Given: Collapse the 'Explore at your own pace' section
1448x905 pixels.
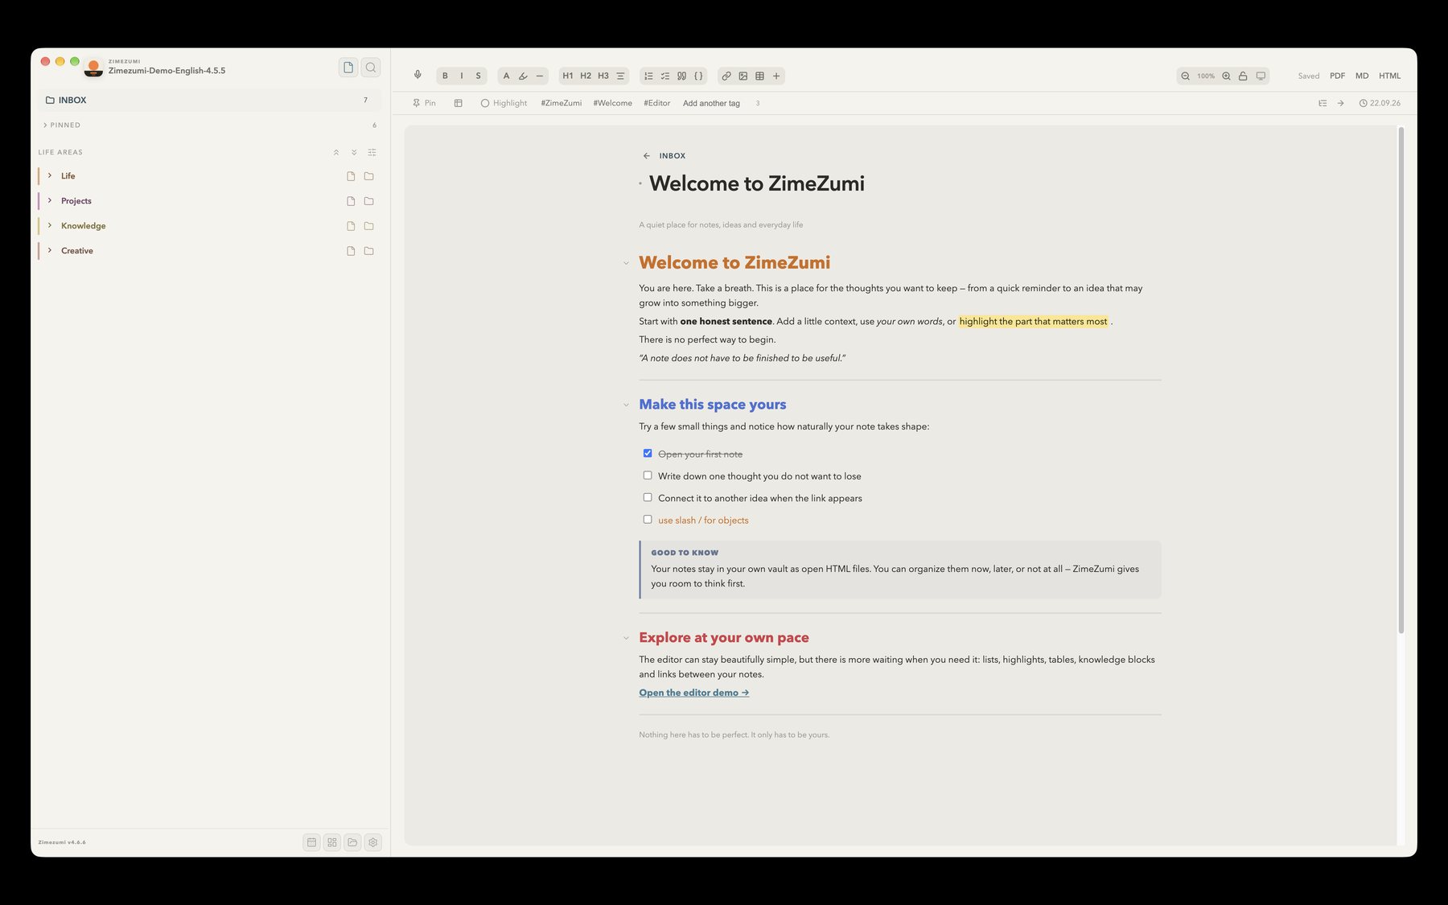Looking at the screenshot, I should pyautogui.click(x=626, y=638).
